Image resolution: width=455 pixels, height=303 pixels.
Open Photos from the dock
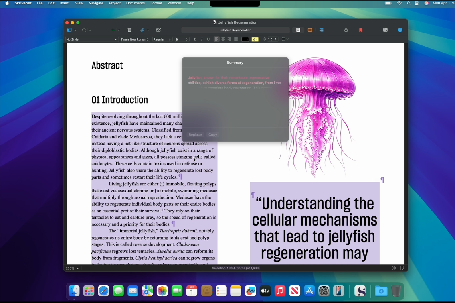tap(162, 291)
